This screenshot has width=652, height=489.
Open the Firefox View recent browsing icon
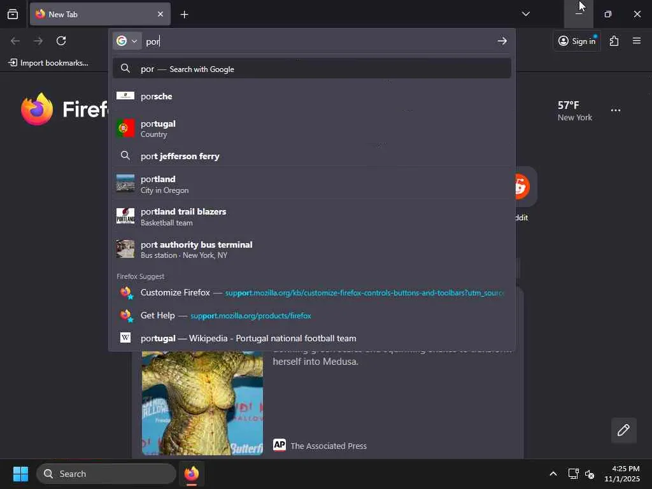click(13, 14)
